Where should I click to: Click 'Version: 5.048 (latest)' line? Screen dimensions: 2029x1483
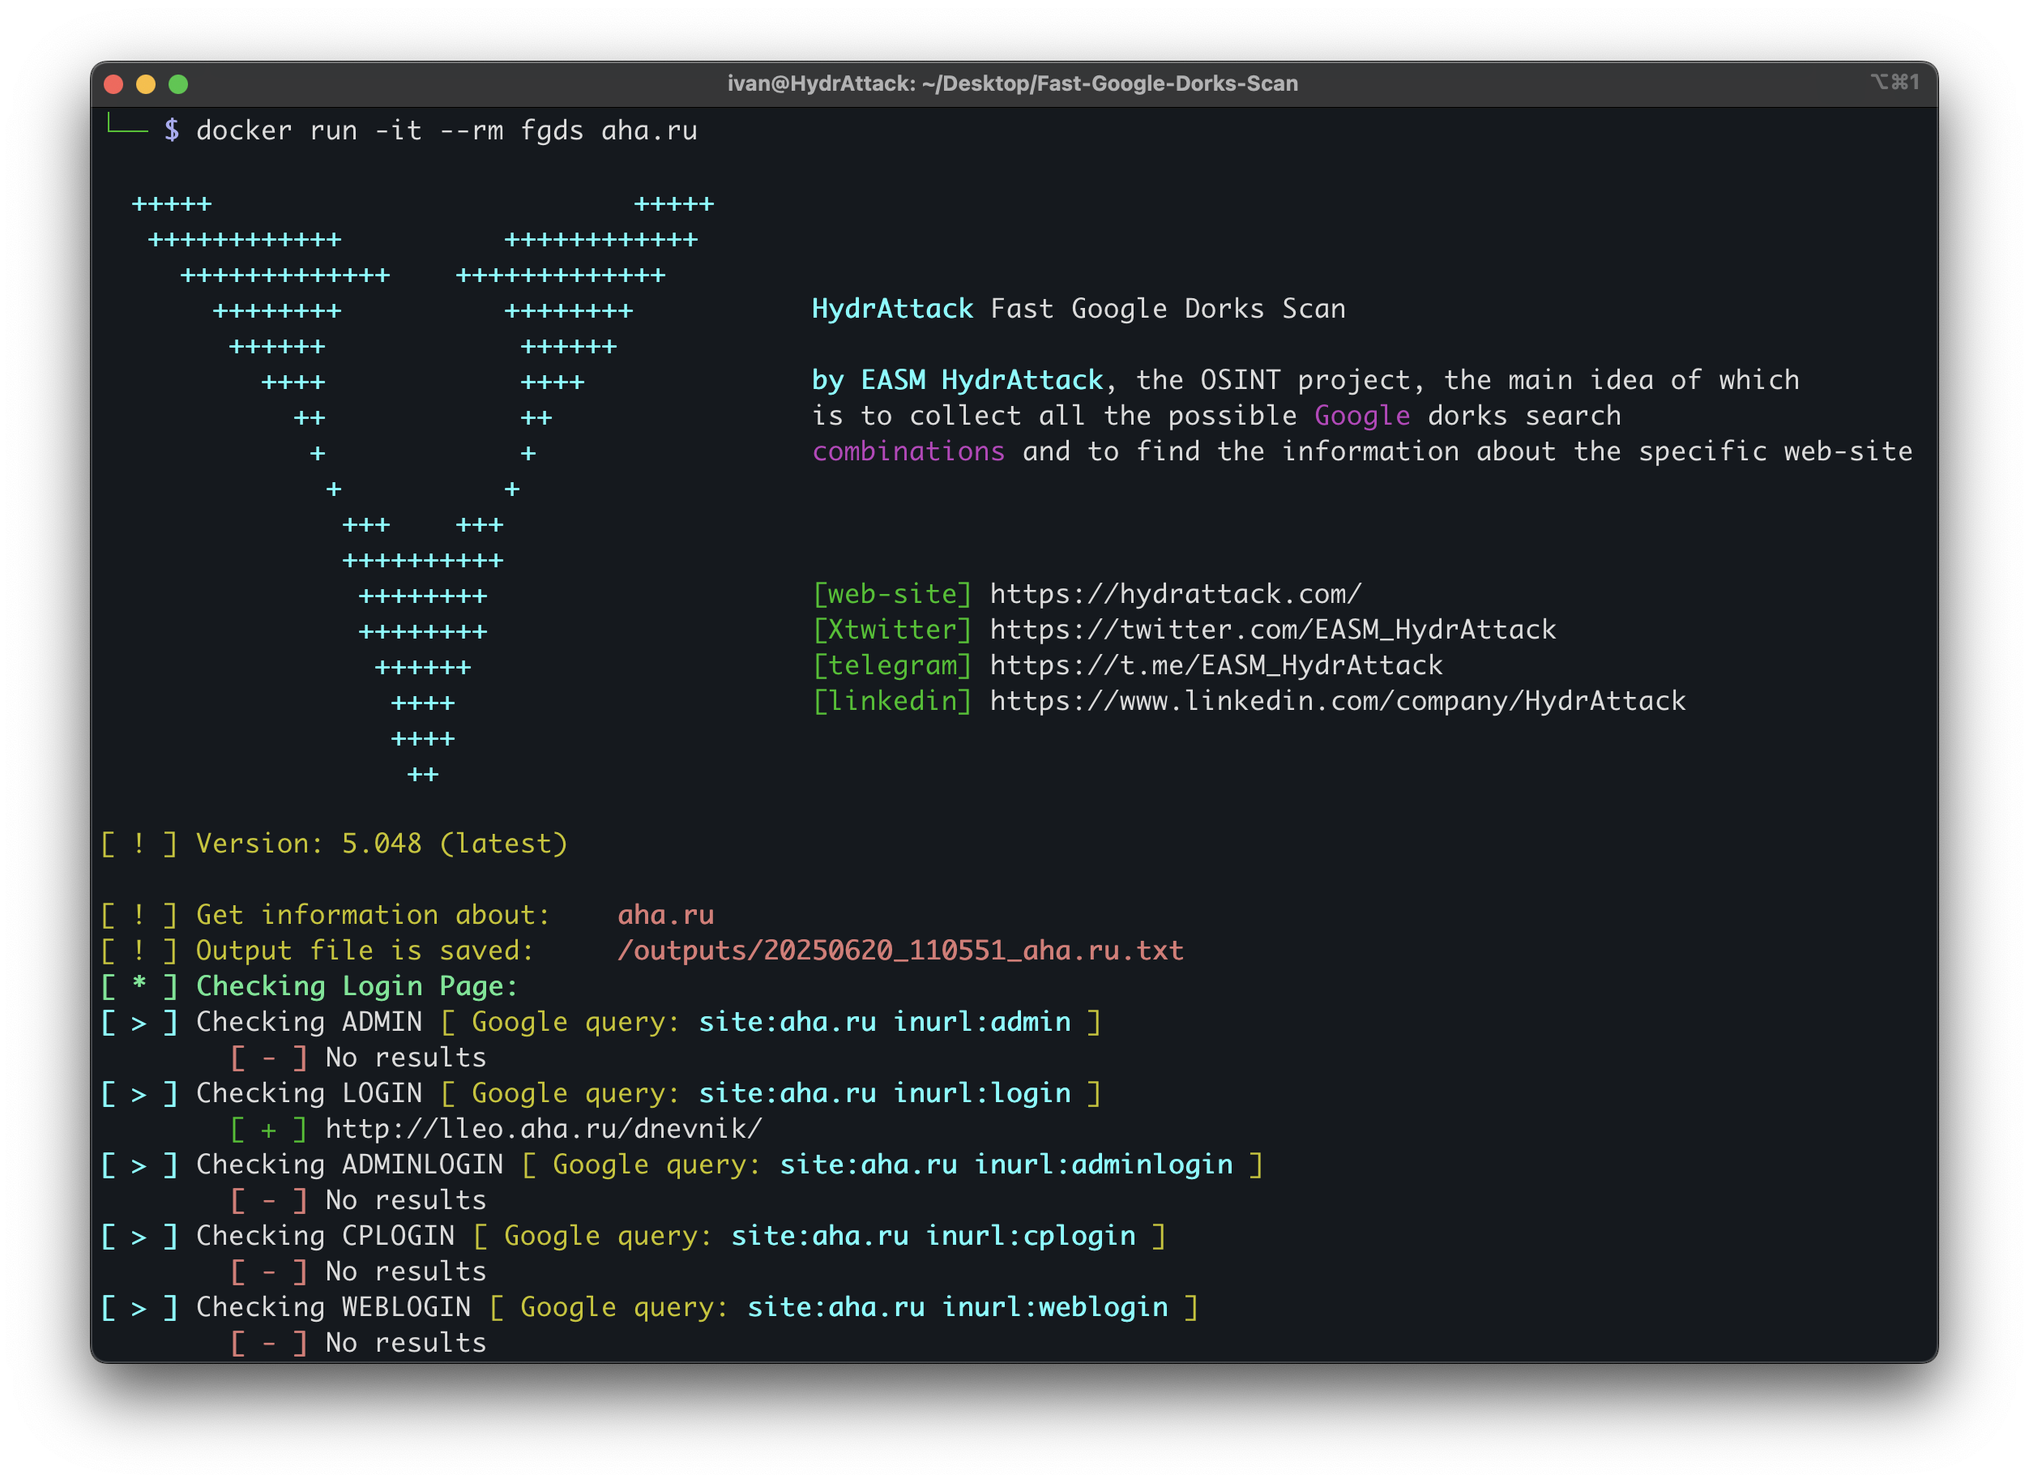click(382, 844)
